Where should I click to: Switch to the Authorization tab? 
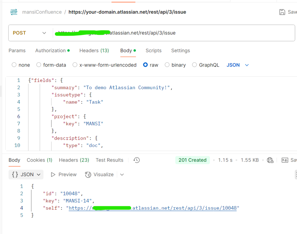coord(52,50)
